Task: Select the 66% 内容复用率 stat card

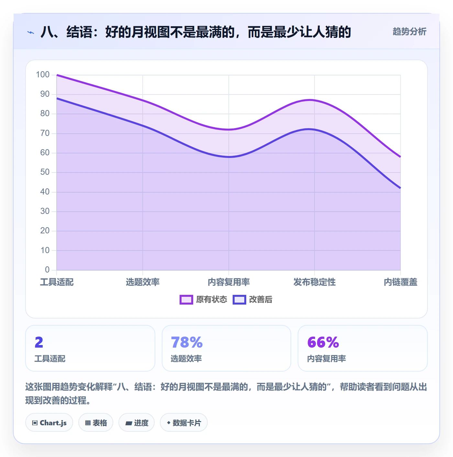Action: point(363,348)
